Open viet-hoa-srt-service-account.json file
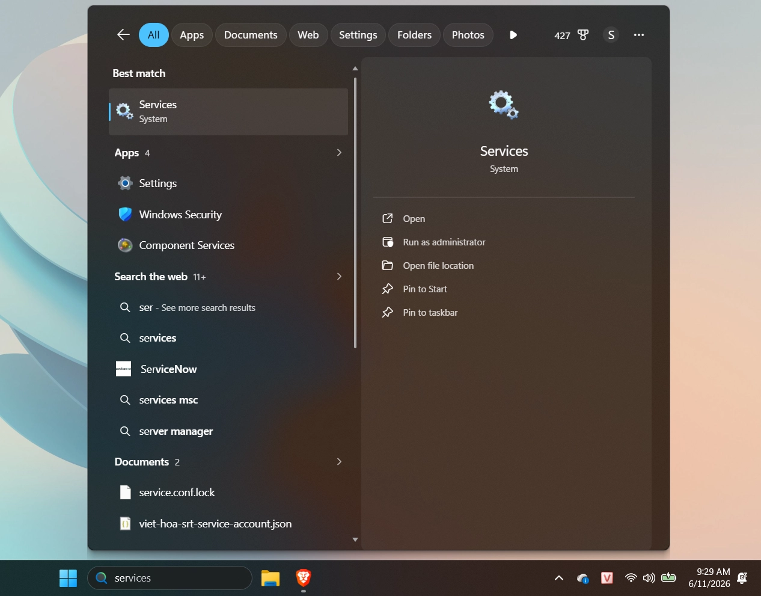This screenshot has width=761, height=596. [x=228, y=524]
